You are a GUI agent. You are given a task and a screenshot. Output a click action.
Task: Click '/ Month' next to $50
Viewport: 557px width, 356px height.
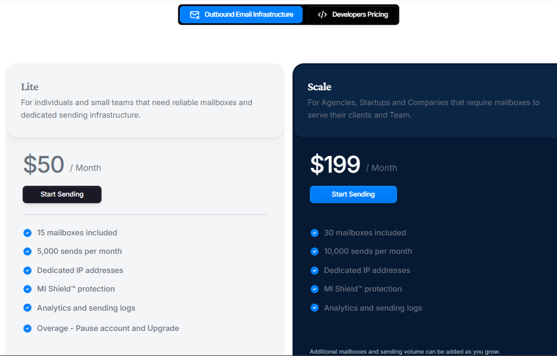point(85,168)
